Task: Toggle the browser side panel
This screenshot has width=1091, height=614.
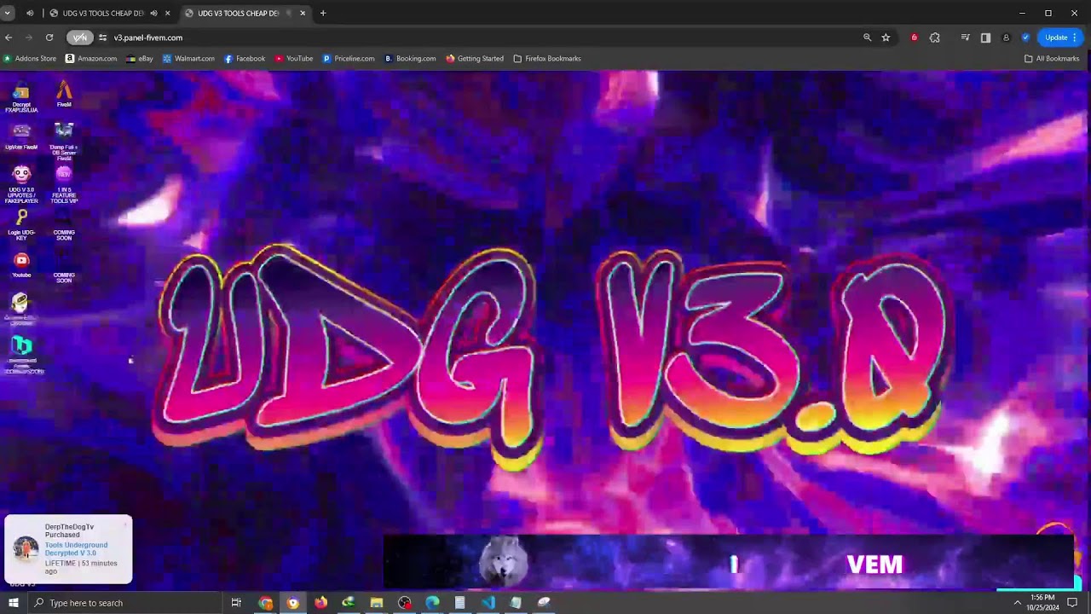Action: (x=985, y=38)
